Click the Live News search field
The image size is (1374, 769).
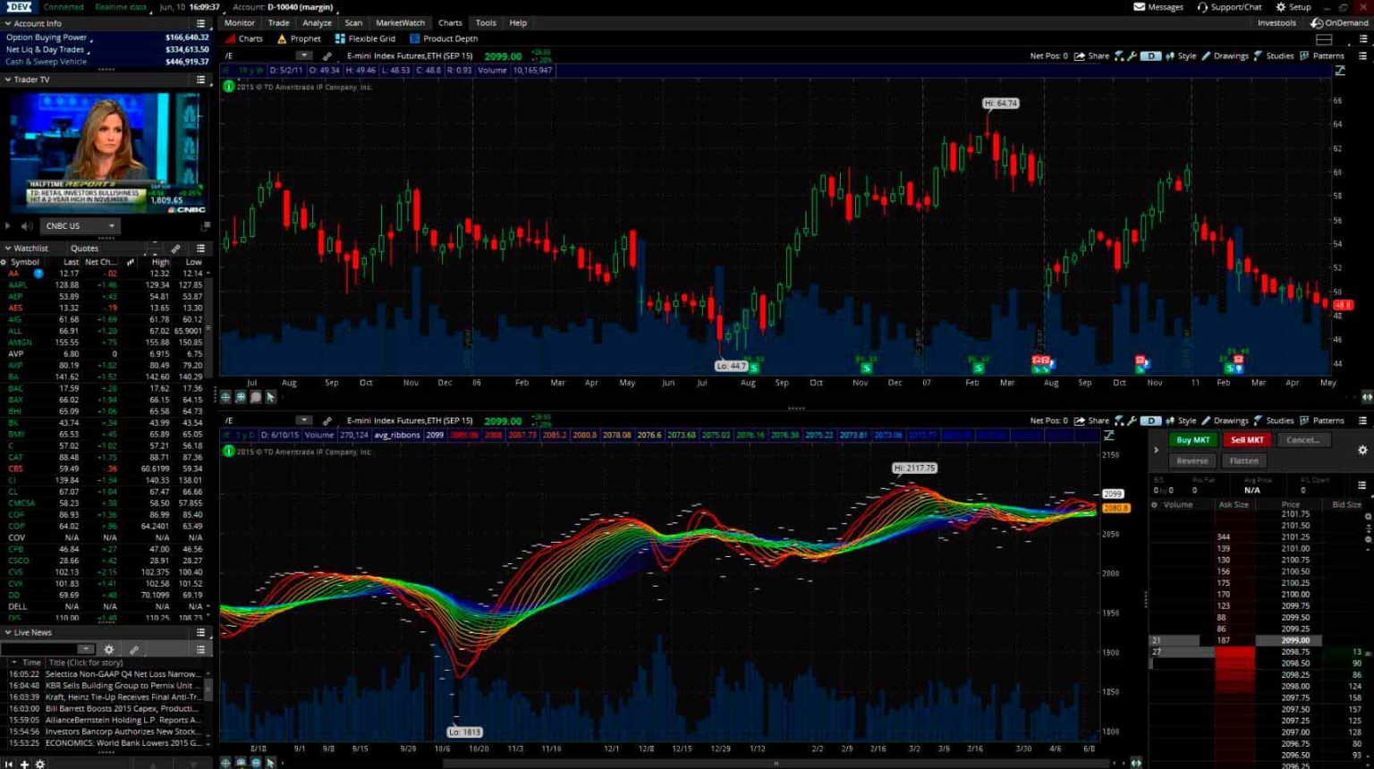[39, 649]
